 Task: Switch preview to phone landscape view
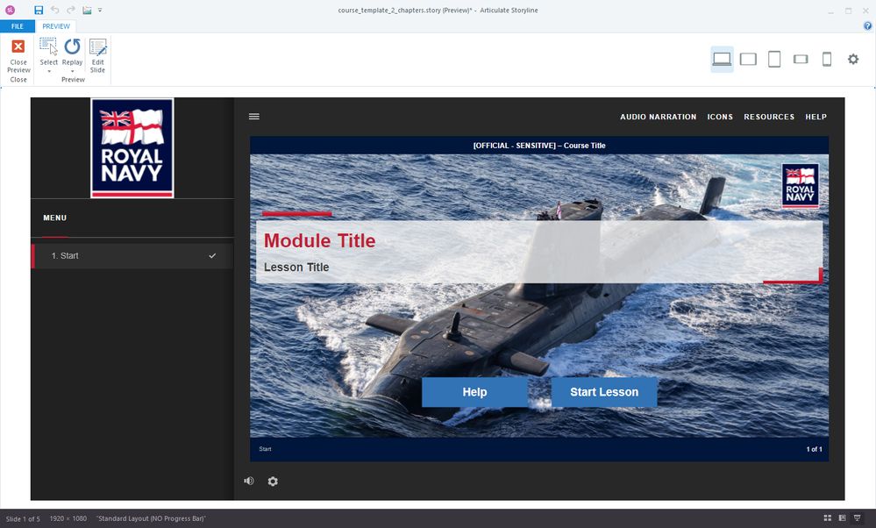click(x=801, y=59)
